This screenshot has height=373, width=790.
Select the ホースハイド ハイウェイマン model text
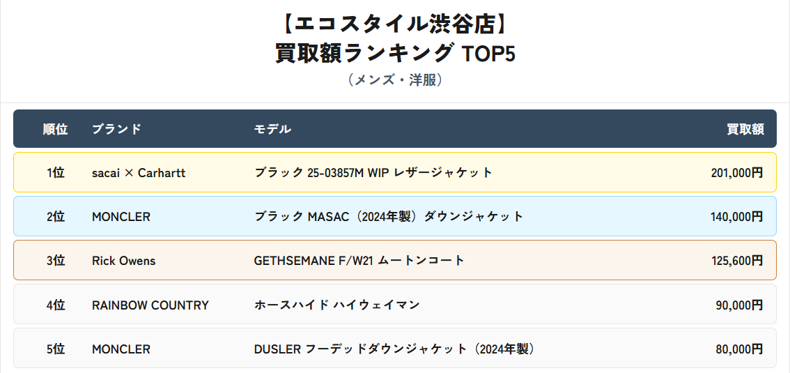[336, 305]
